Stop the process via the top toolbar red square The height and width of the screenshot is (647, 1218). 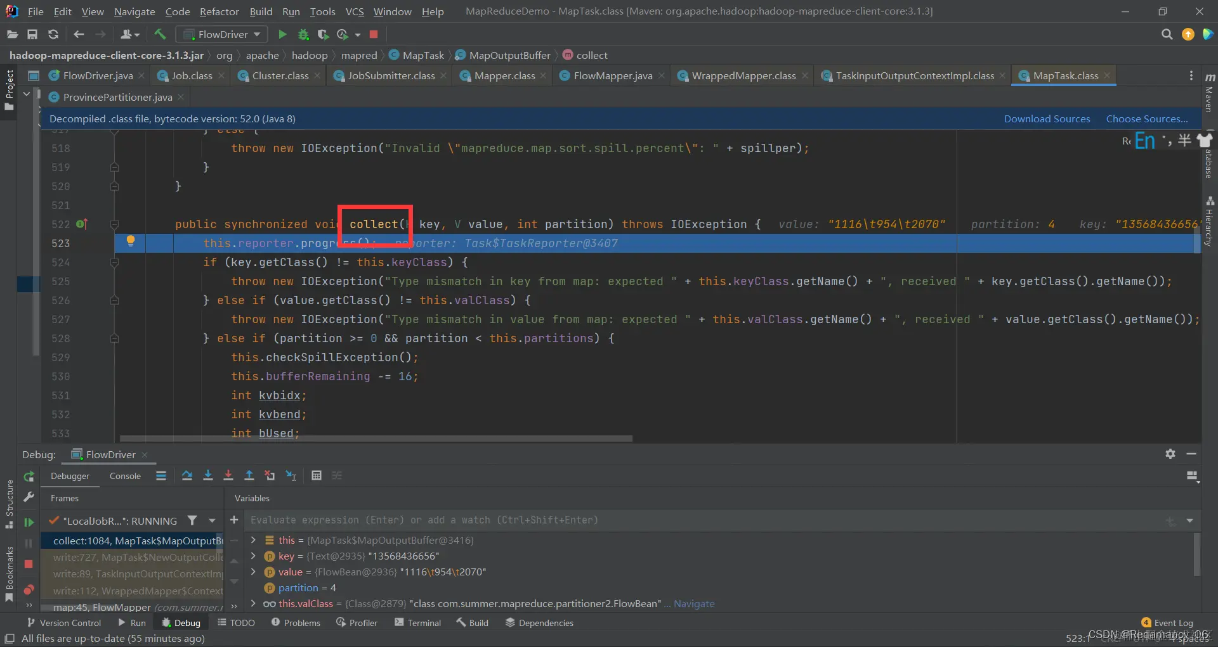(x=374, y=34)
